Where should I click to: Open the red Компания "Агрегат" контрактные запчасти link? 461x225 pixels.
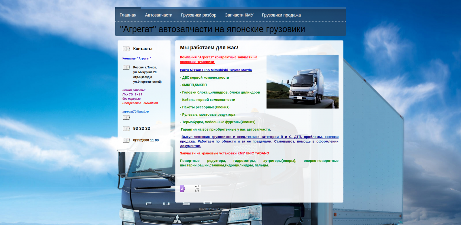[x=219, y=59]
